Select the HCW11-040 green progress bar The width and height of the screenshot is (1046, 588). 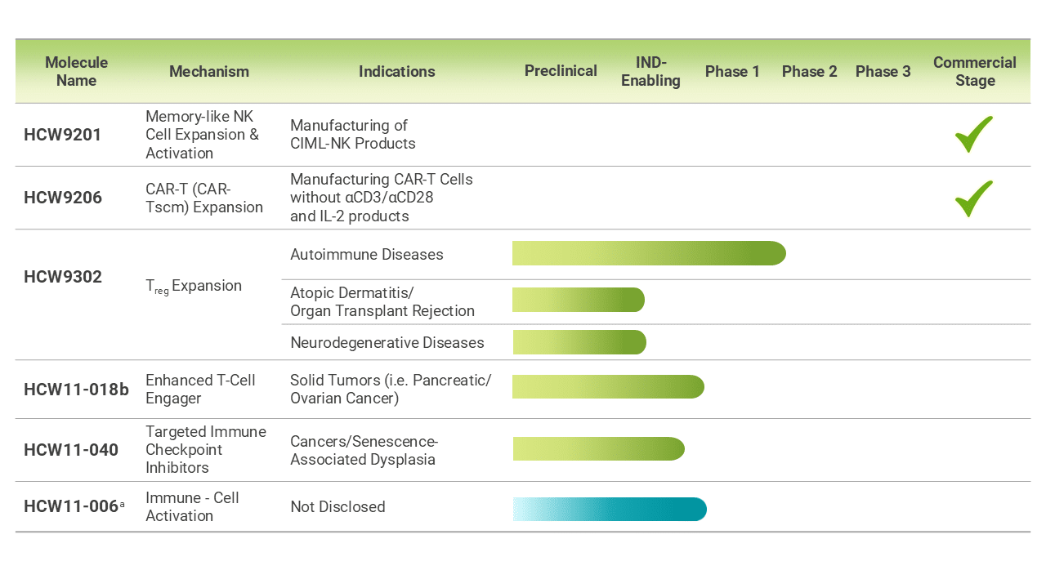pos(598,449)
